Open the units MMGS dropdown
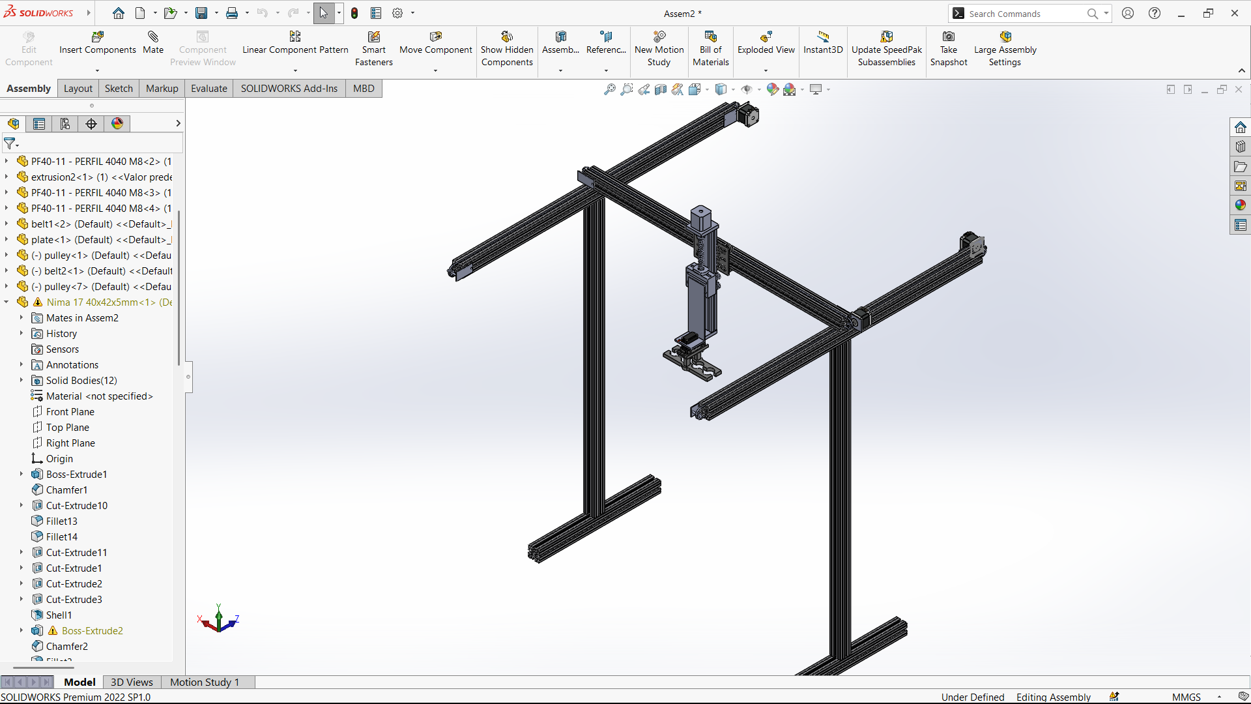The width and height of the screenshot is (1251, 704). coord(1219,697)
